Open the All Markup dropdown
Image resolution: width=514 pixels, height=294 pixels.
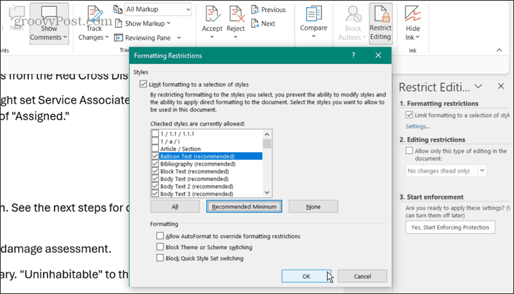coord(188,9)
